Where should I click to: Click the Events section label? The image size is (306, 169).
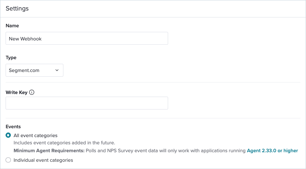pos(13,127)
